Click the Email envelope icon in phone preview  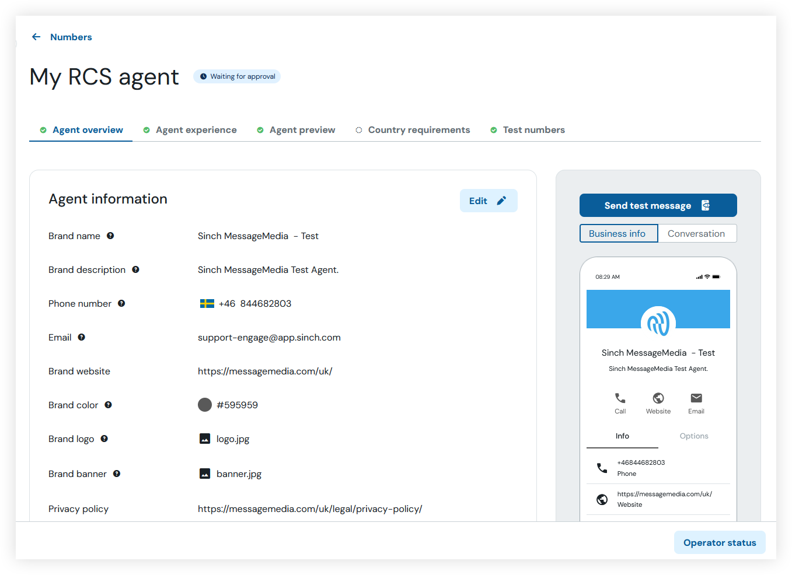(696, 398)
